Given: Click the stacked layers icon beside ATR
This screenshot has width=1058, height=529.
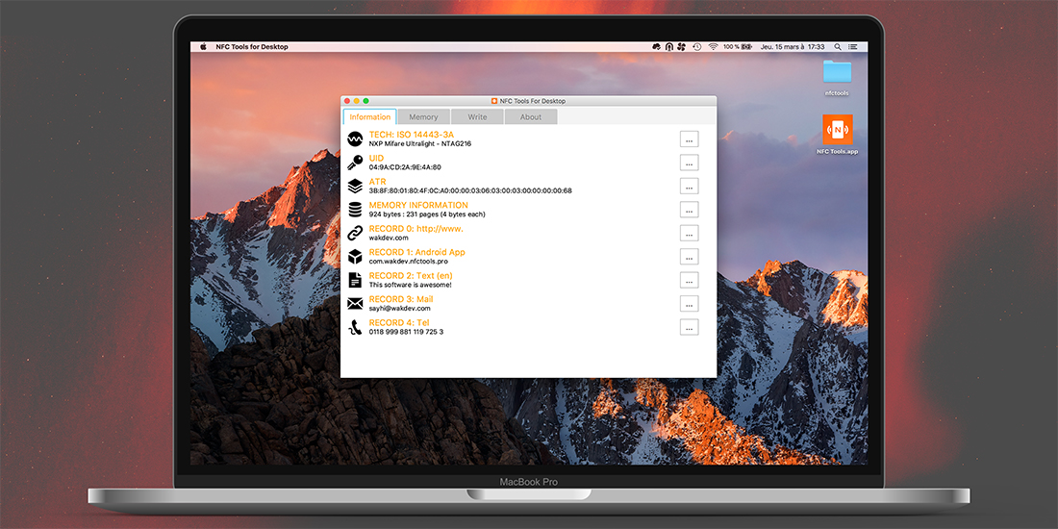Looking at the screenshot, I should click(355, 186).
